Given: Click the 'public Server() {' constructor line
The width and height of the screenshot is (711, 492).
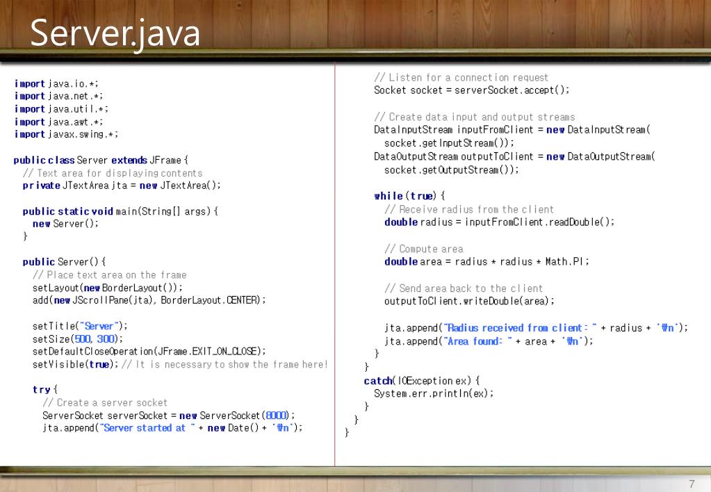Looking at the screenshot, I should [64, 262].
